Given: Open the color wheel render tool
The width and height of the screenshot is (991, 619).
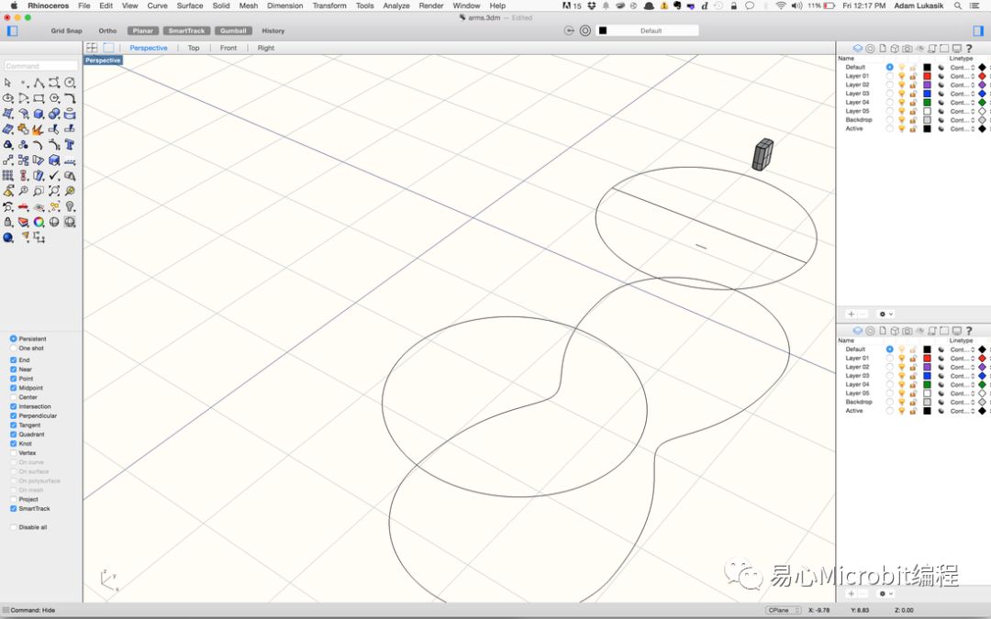Looking at the screenshot, I should click(39, 222).
